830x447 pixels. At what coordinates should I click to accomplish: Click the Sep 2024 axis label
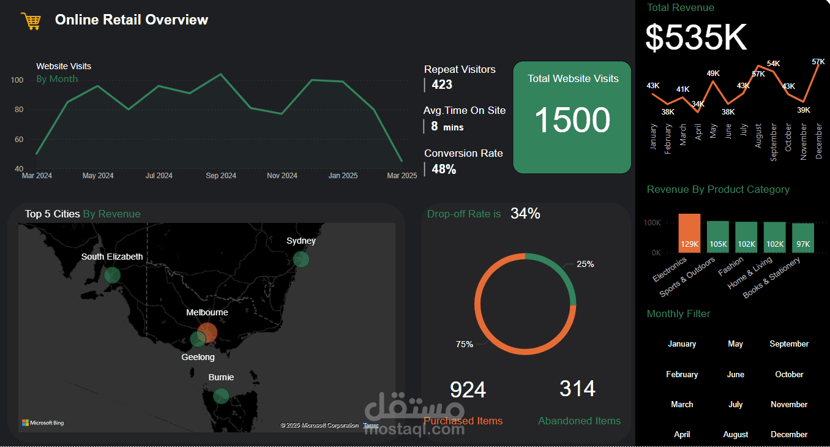point(221,176)
